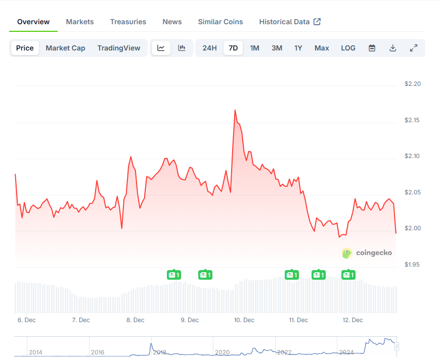The image size is (439, 361).
Task: Switch to Market Cap view
Action: pos(65,47)
